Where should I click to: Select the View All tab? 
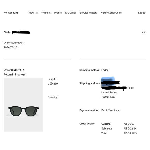coord(33,13)
